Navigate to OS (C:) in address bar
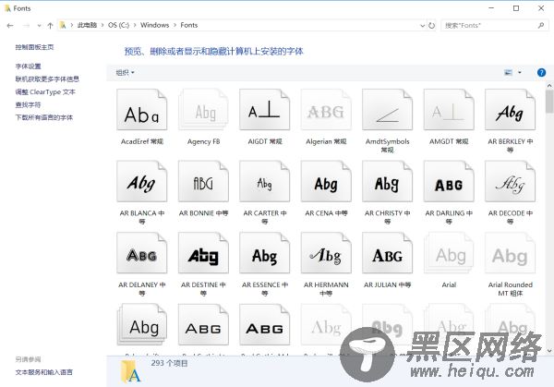 pos(119,25)
